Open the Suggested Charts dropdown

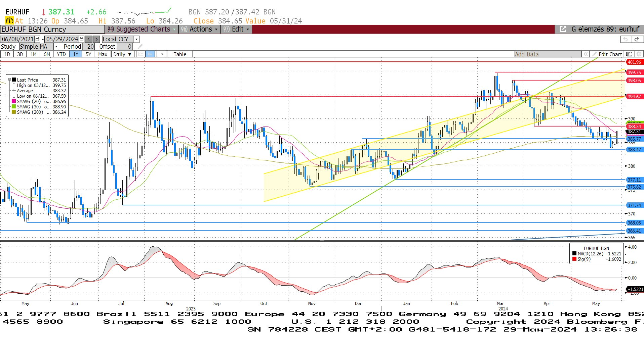click(142, 29)
